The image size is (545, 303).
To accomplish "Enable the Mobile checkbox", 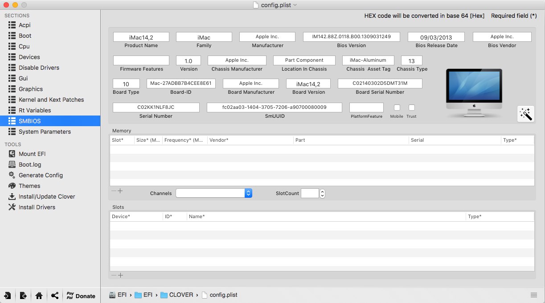I will tap(397, 108).
